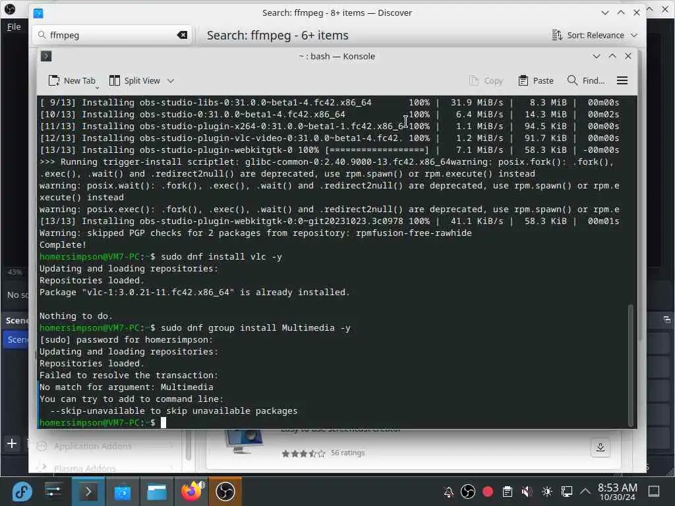Image resolution: width=675 pixels, height=506 pixels.
Task: Toggle muted volume icon in system tray
Action: click(x=527, y=492)
